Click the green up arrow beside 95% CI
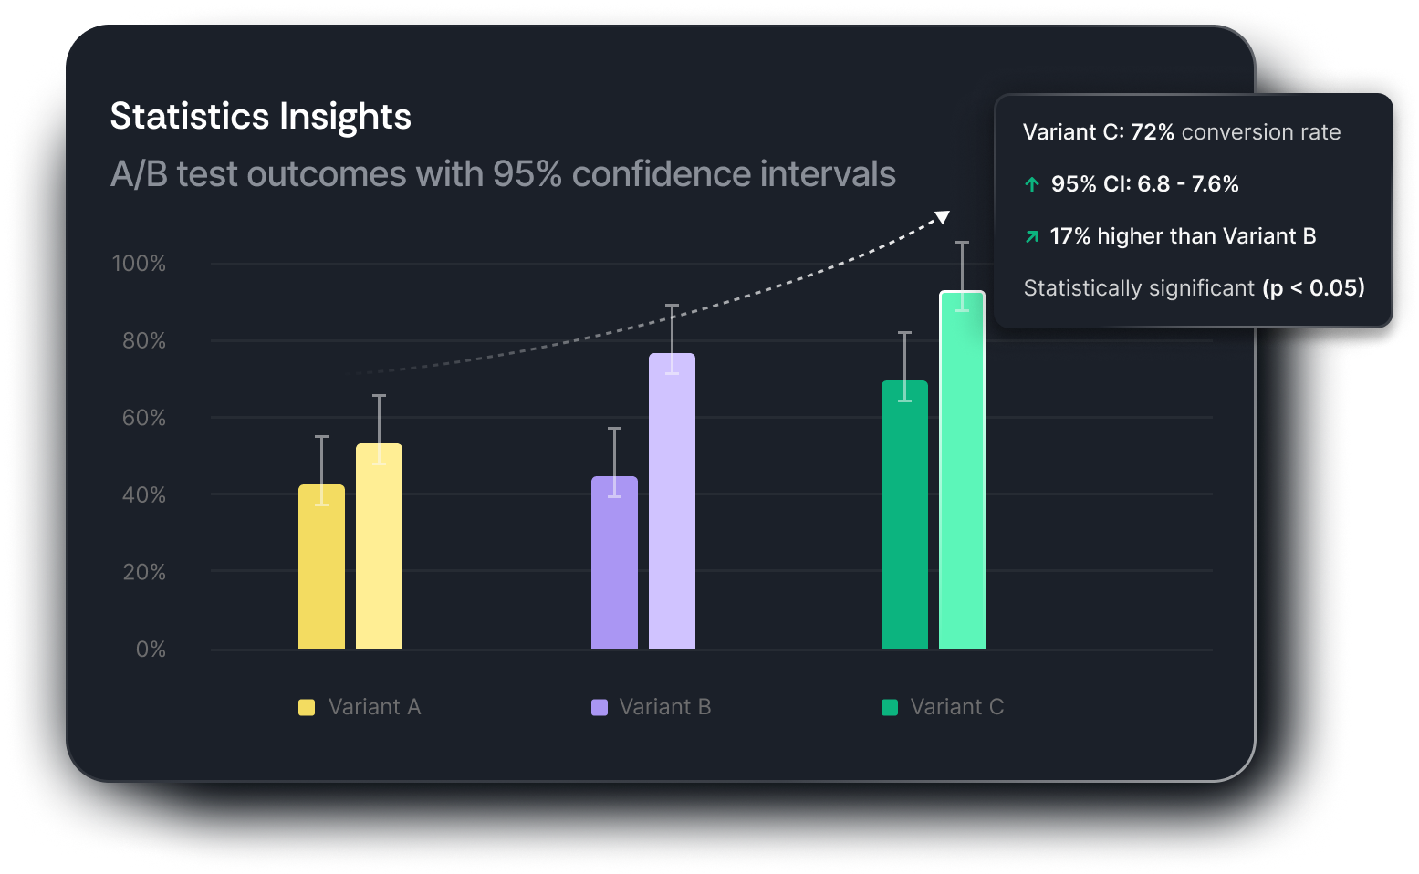Viewport: 1419px width, 874px height. click(1032, 184)
